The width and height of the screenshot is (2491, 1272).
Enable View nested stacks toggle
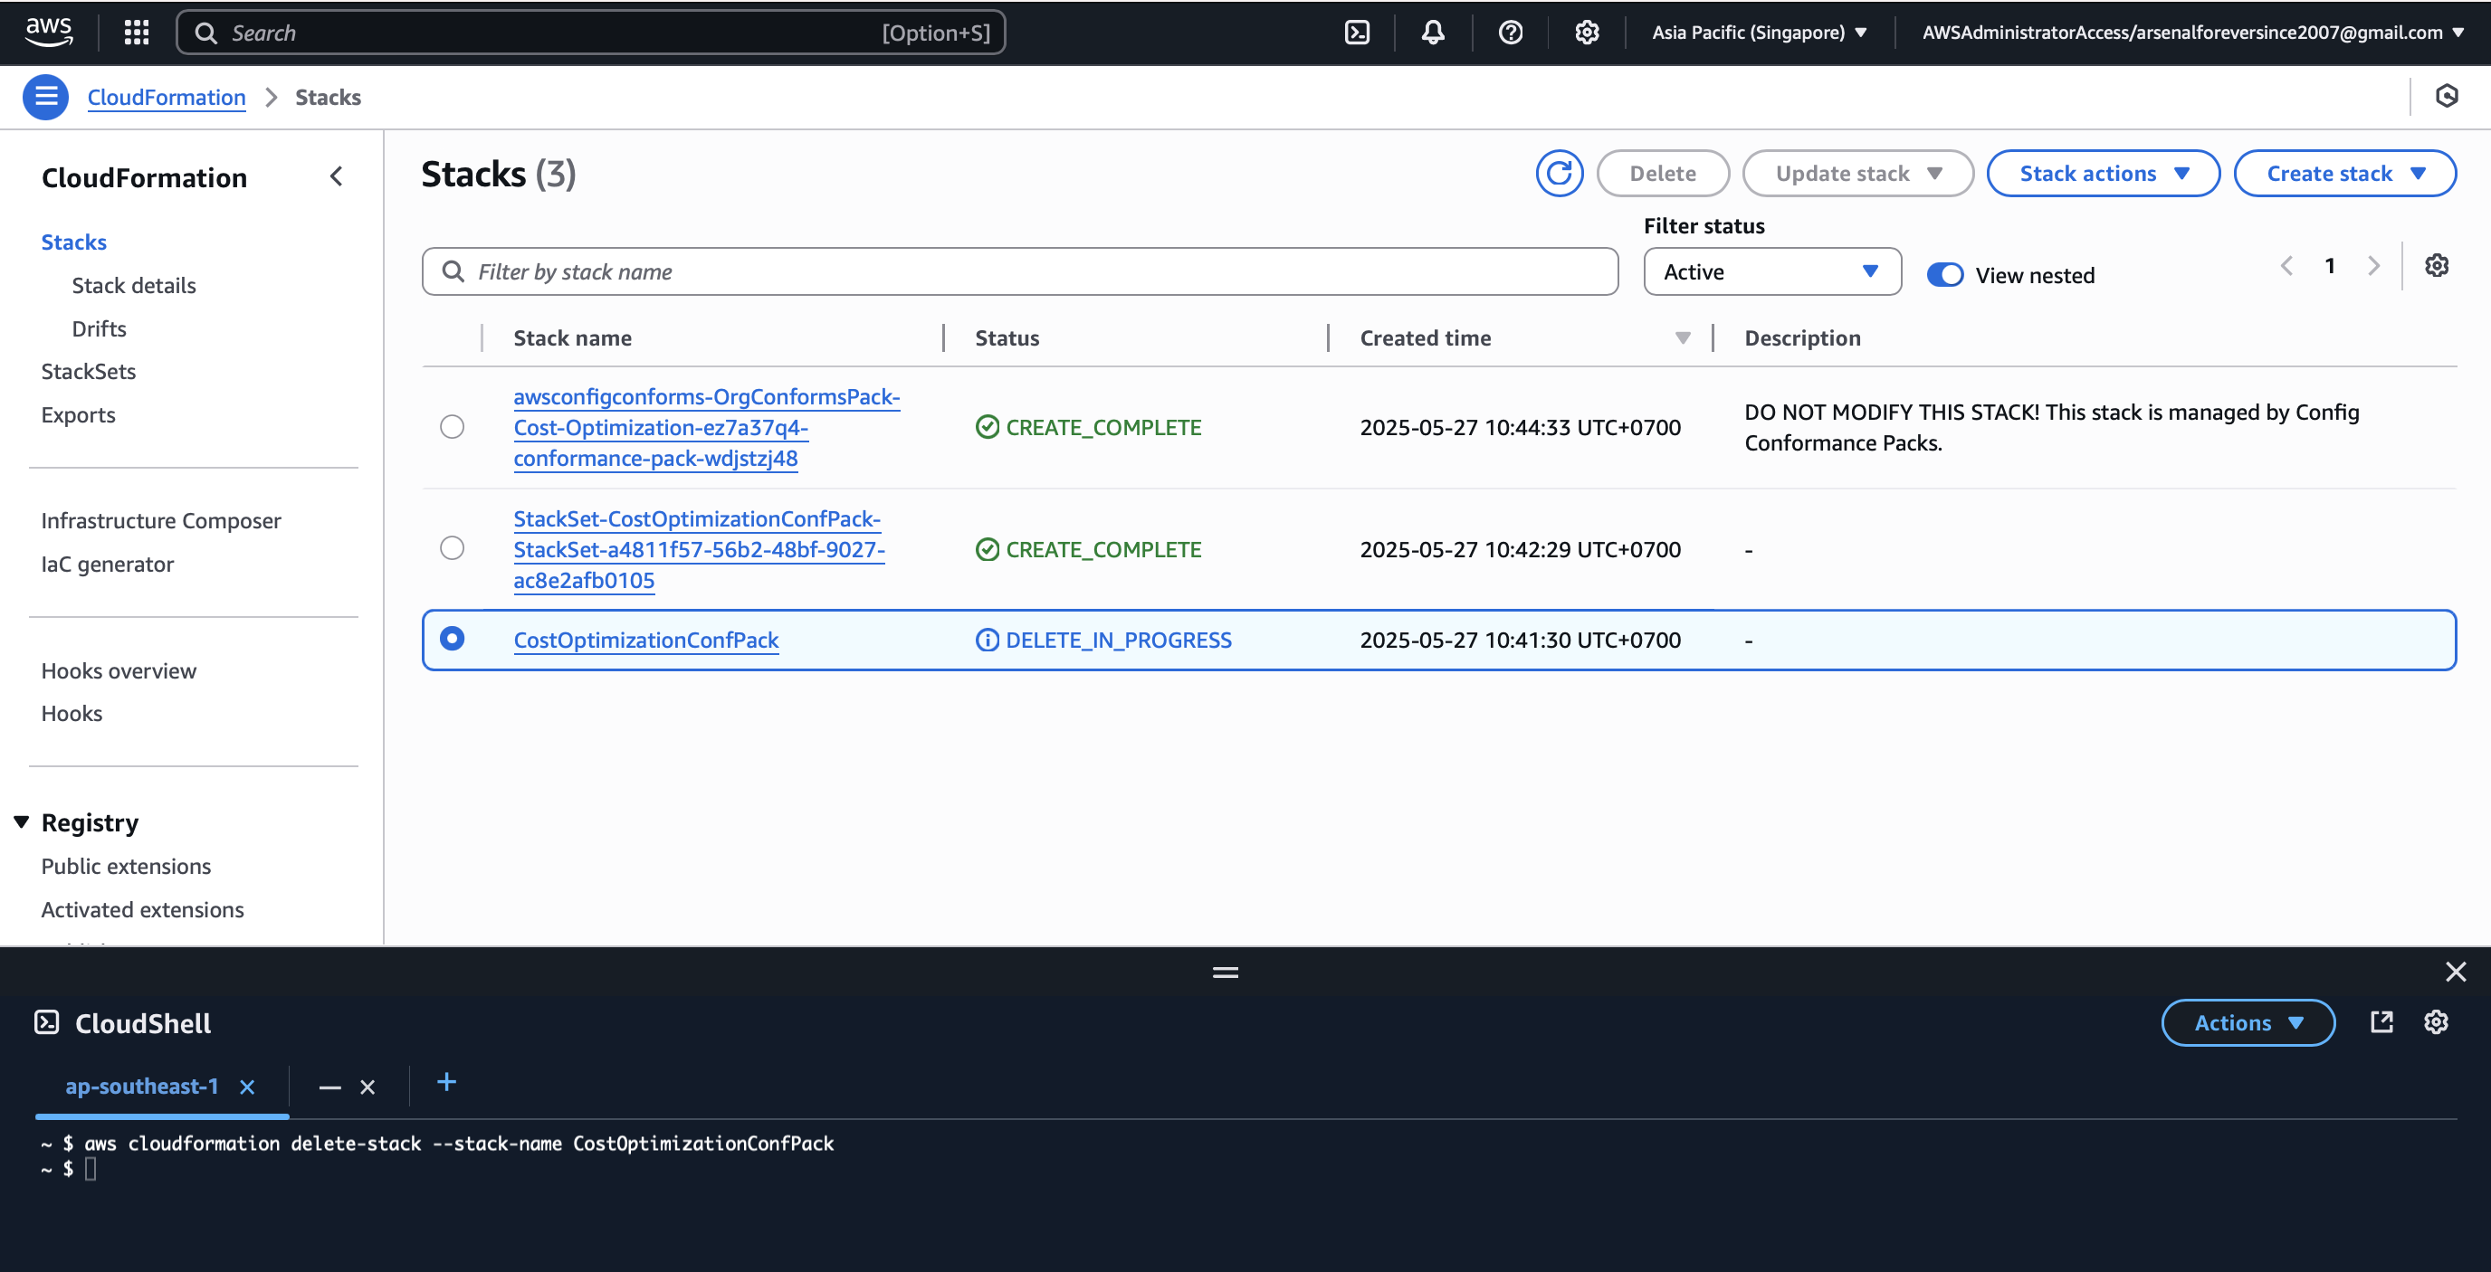[1943, 274]
